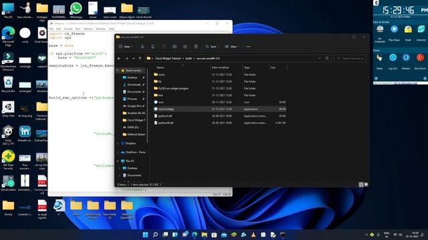Screen dimensions: 428x240
Task: Open Format menu in IDLE editor window
Action: coord(68,29)
